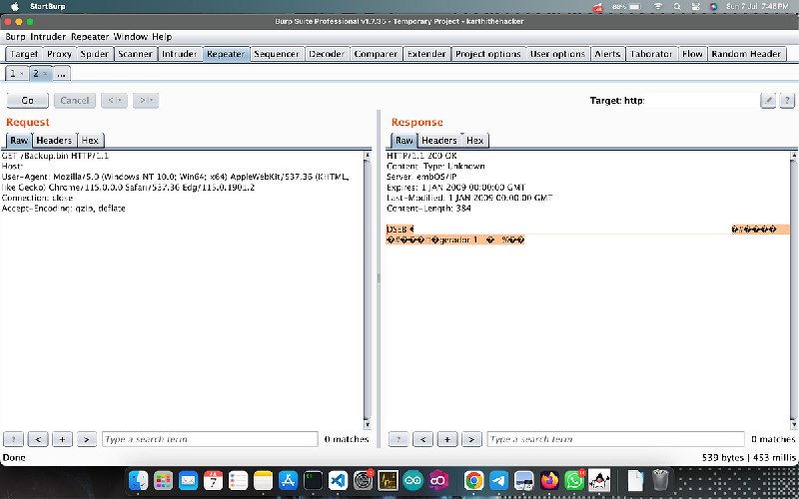Image resolution: width=799 pixels, height=499 pixels.
Task: Open the Sequencer tab
Action: pos(277,54)
